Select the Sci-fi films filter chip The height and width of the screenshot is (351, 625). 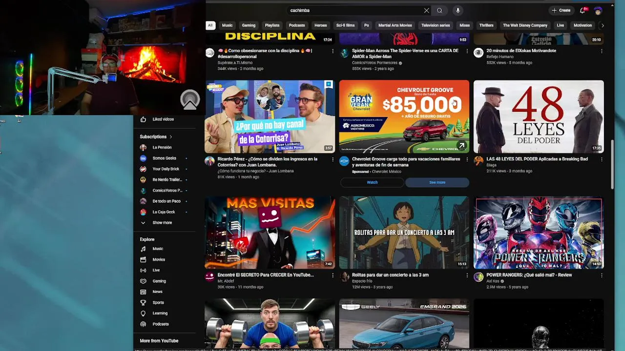coord(345,25)
